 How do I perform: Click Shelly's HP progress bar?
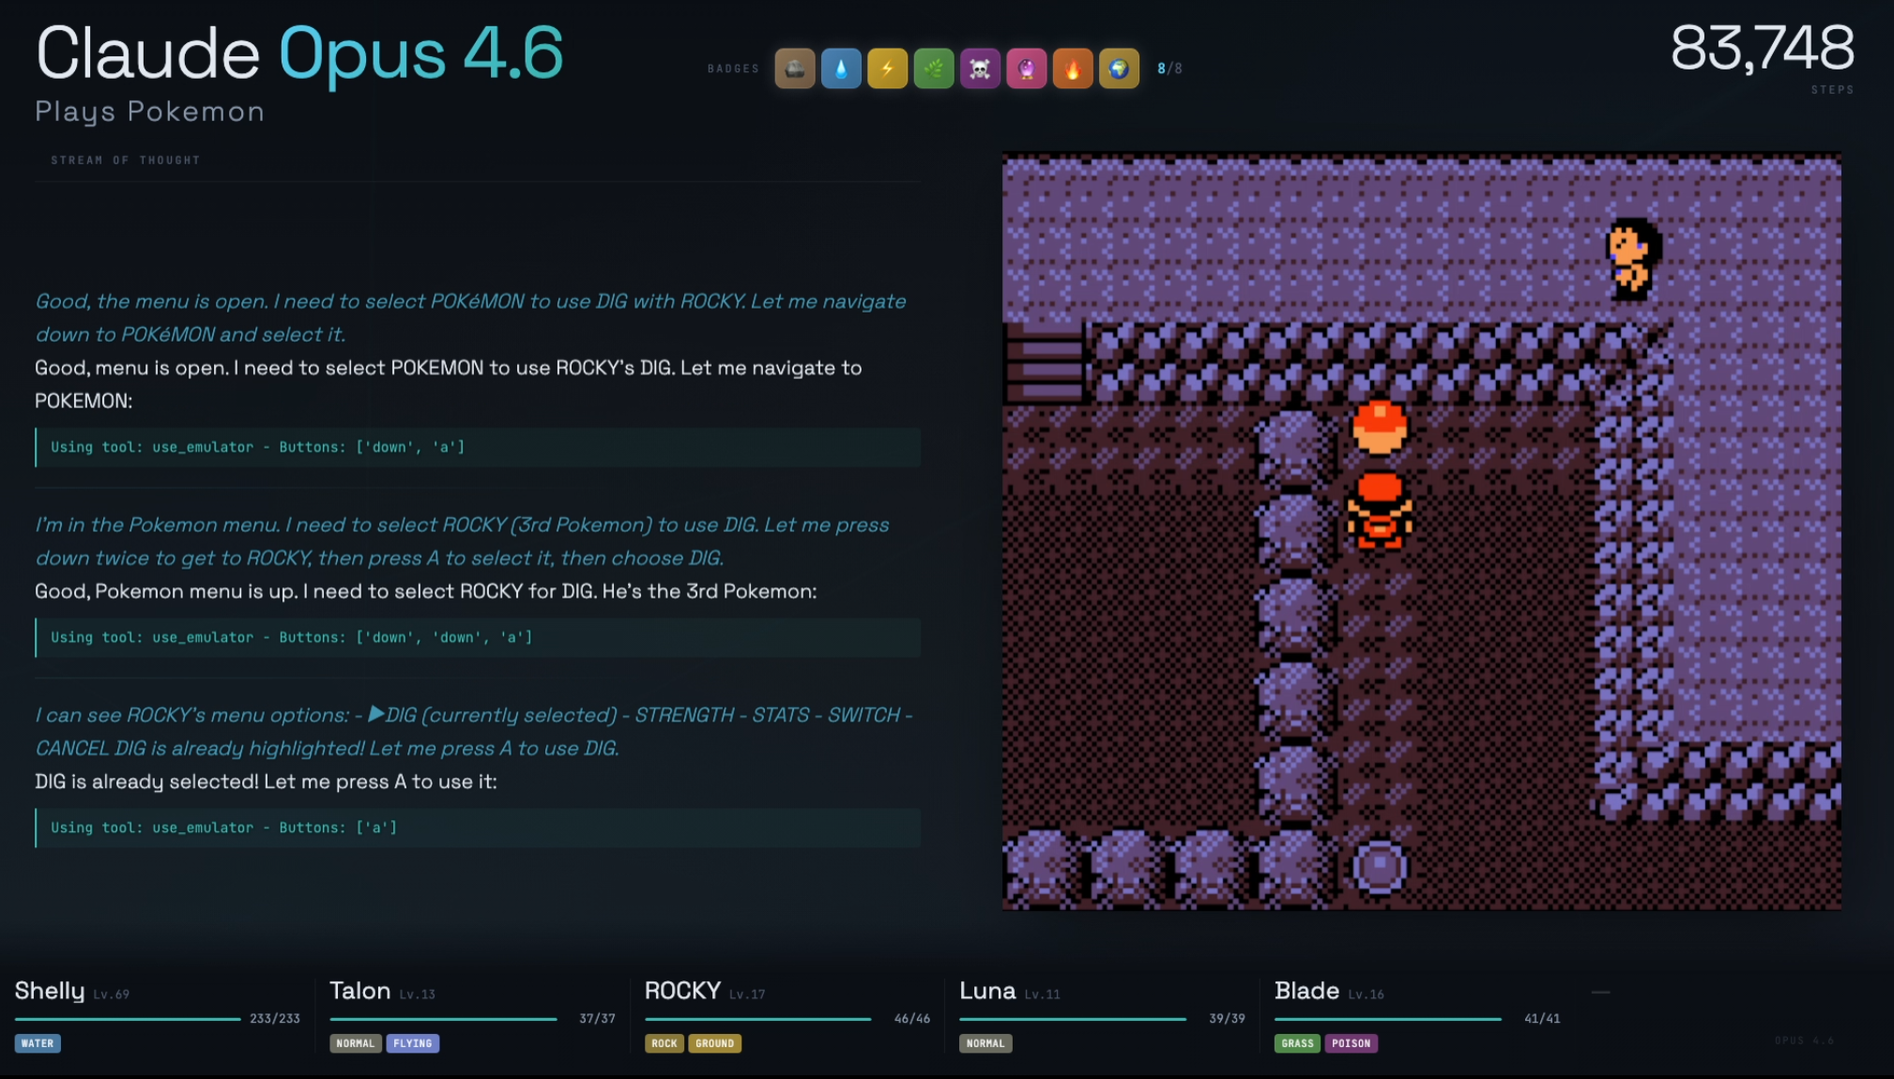tap(128, 1019)
